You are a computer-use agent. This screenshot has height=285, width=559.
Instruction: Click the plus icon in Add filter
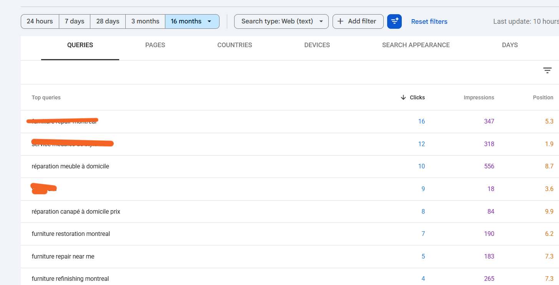point(340,21)
